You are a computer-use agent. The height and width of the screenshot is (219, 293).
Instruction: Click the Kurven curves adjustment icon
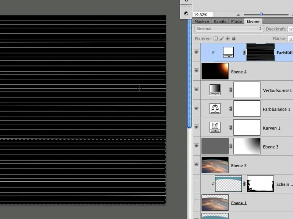coord(215,127)
